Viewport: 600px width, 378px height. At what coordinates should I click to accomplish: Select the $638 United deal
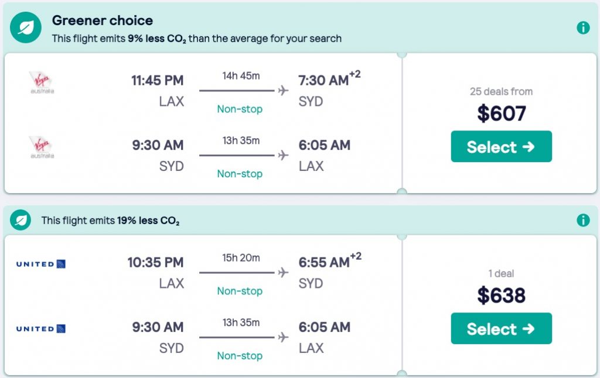[x=501, y=329]
